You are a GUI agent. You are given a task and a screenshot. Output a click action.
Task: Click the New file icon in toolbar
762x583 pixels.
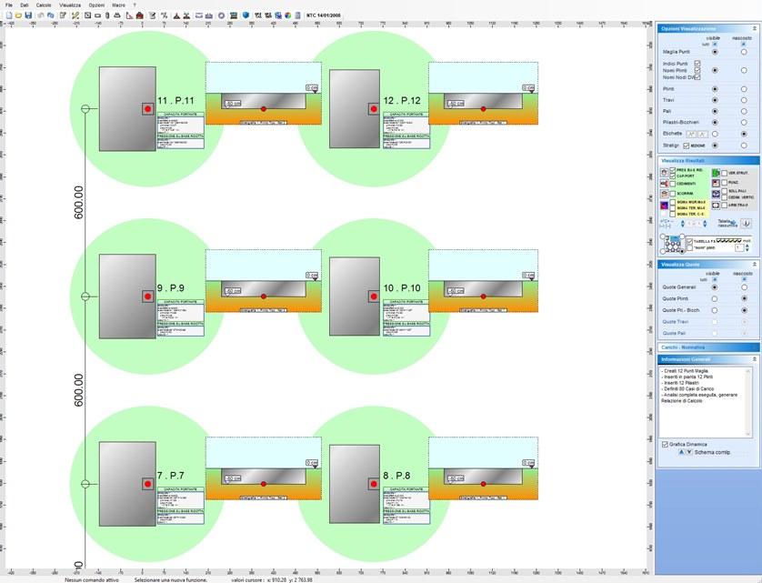(7, 15)
